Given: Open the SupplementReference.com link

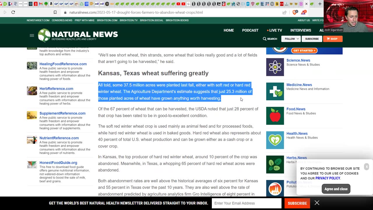Looking at the screenshot, I should [x=62, y=113].
